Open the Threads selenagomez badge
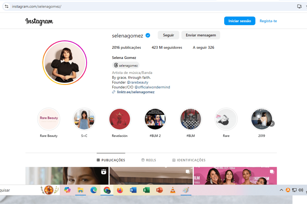This screenshot has height=204, width=307. pyautogui.click(x=126, y=66)
